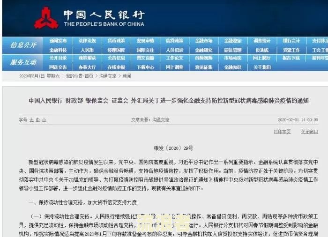
Task: Go to 意见征集 page
Action: click(x=203, y=67)
